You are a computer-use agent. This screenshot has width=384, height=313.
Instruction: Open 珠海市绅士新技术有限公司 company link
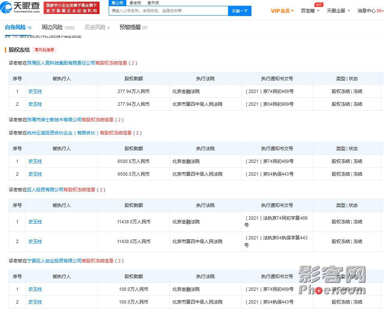(x=54, y=120)
